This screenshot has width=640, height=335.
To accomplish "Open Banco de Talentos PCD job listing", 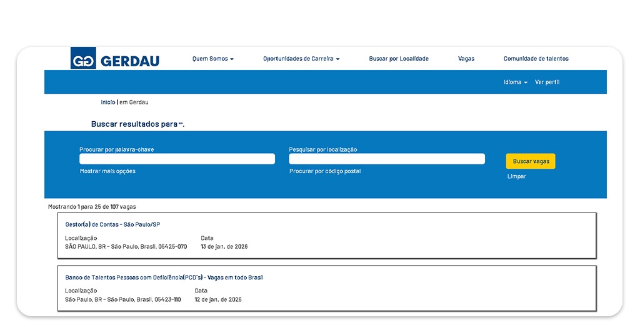I will point(164,277).
